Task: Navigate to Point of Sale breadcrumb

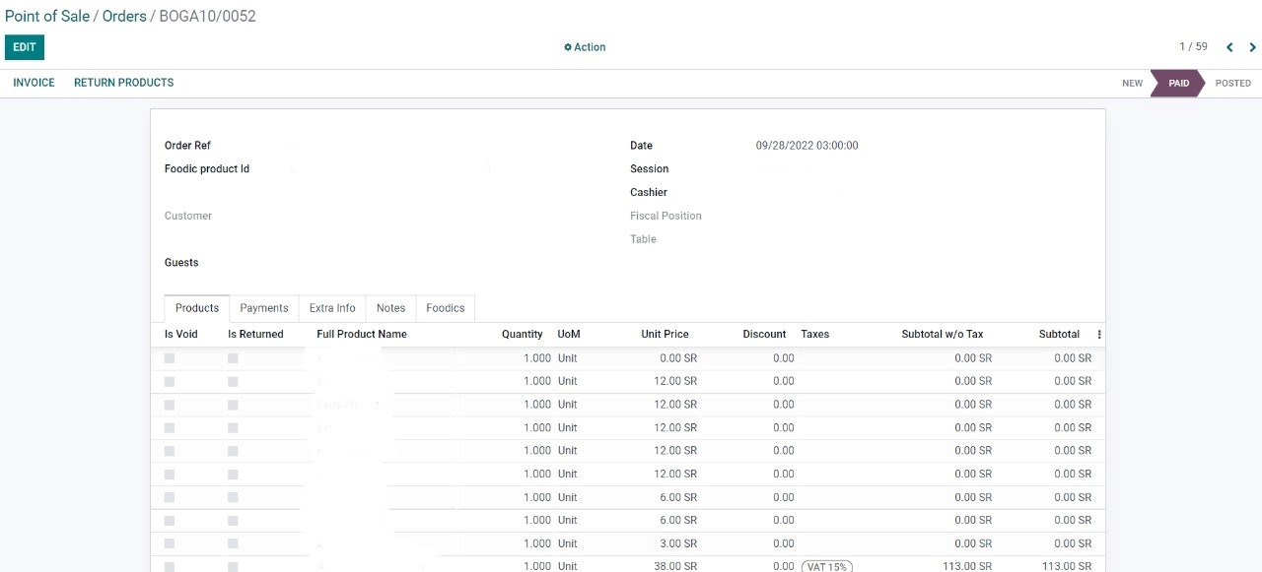Action: point(47,17)
